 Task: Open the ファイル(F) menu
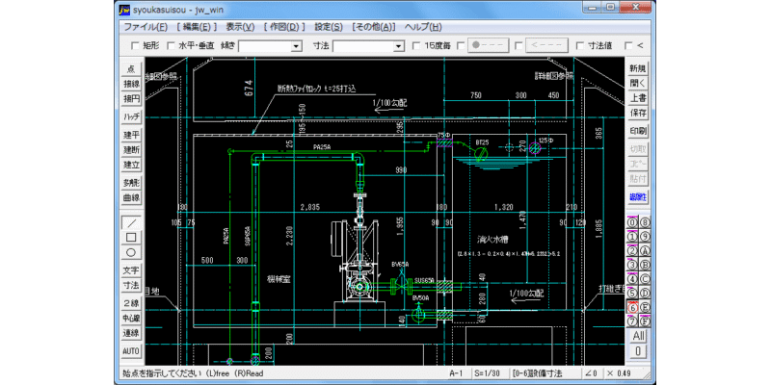click(x=146, y=27)
